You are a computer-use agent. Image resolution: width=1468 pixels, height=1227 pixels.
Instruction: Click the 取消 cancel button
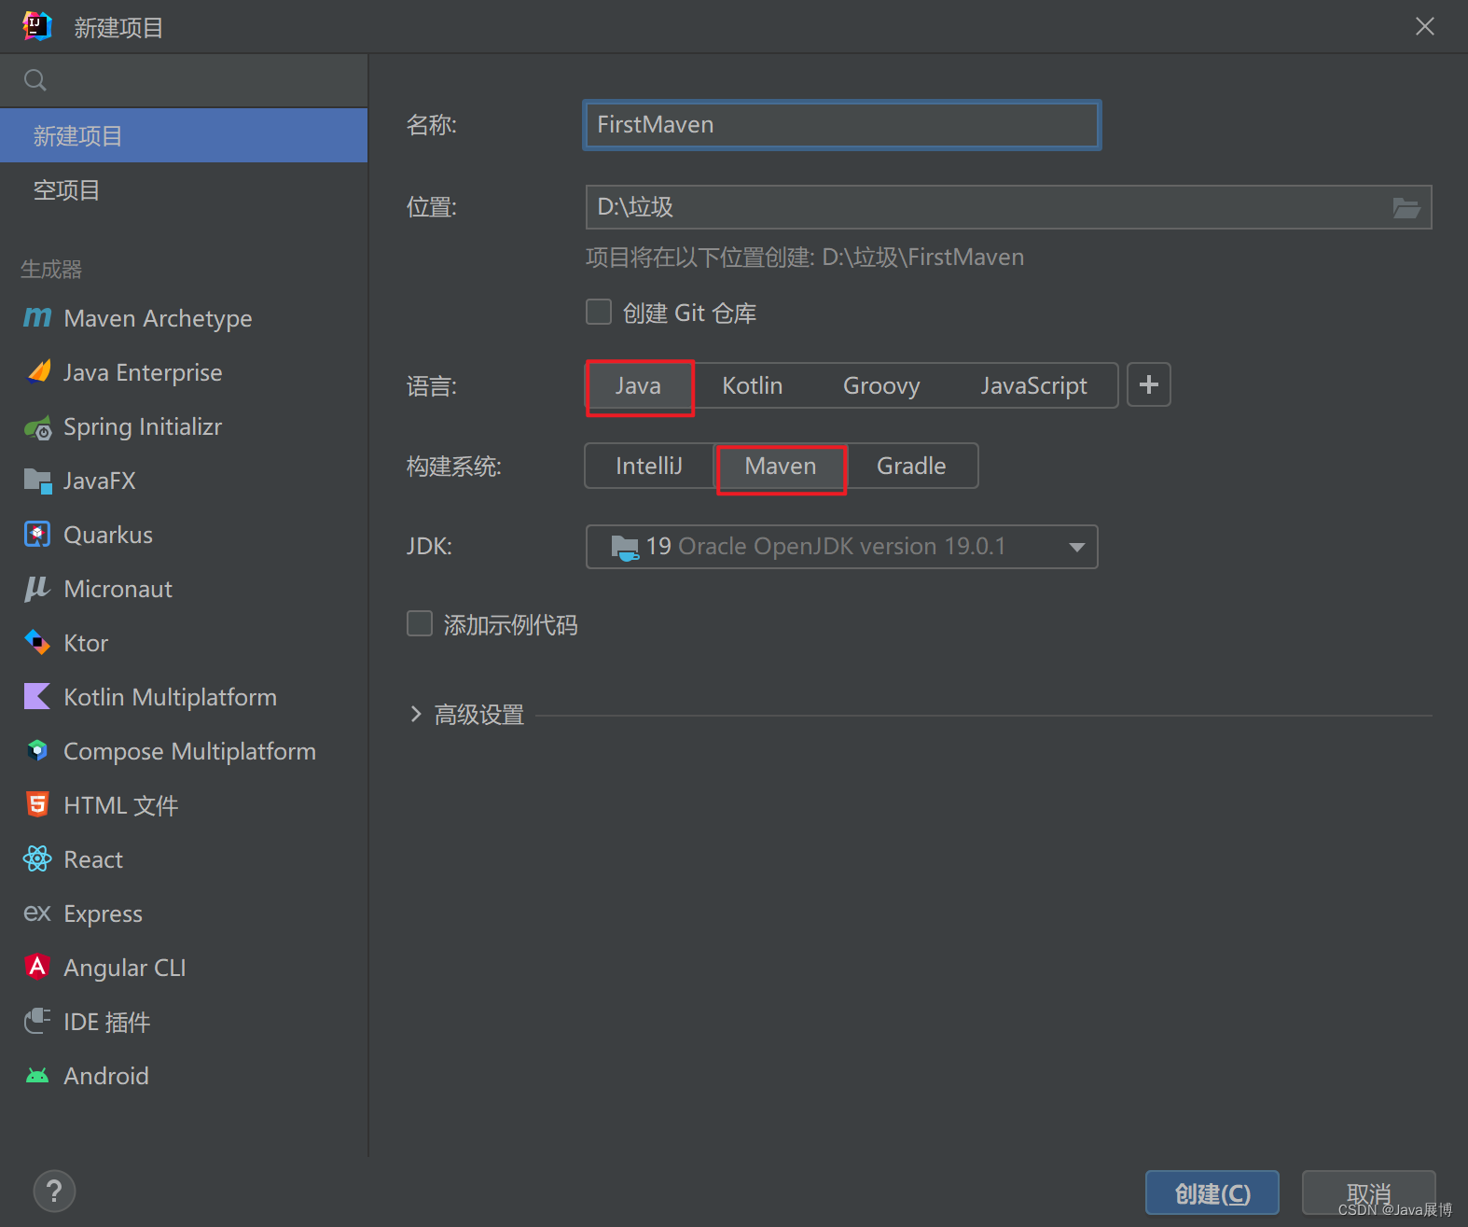(x=1368, y=1192)
